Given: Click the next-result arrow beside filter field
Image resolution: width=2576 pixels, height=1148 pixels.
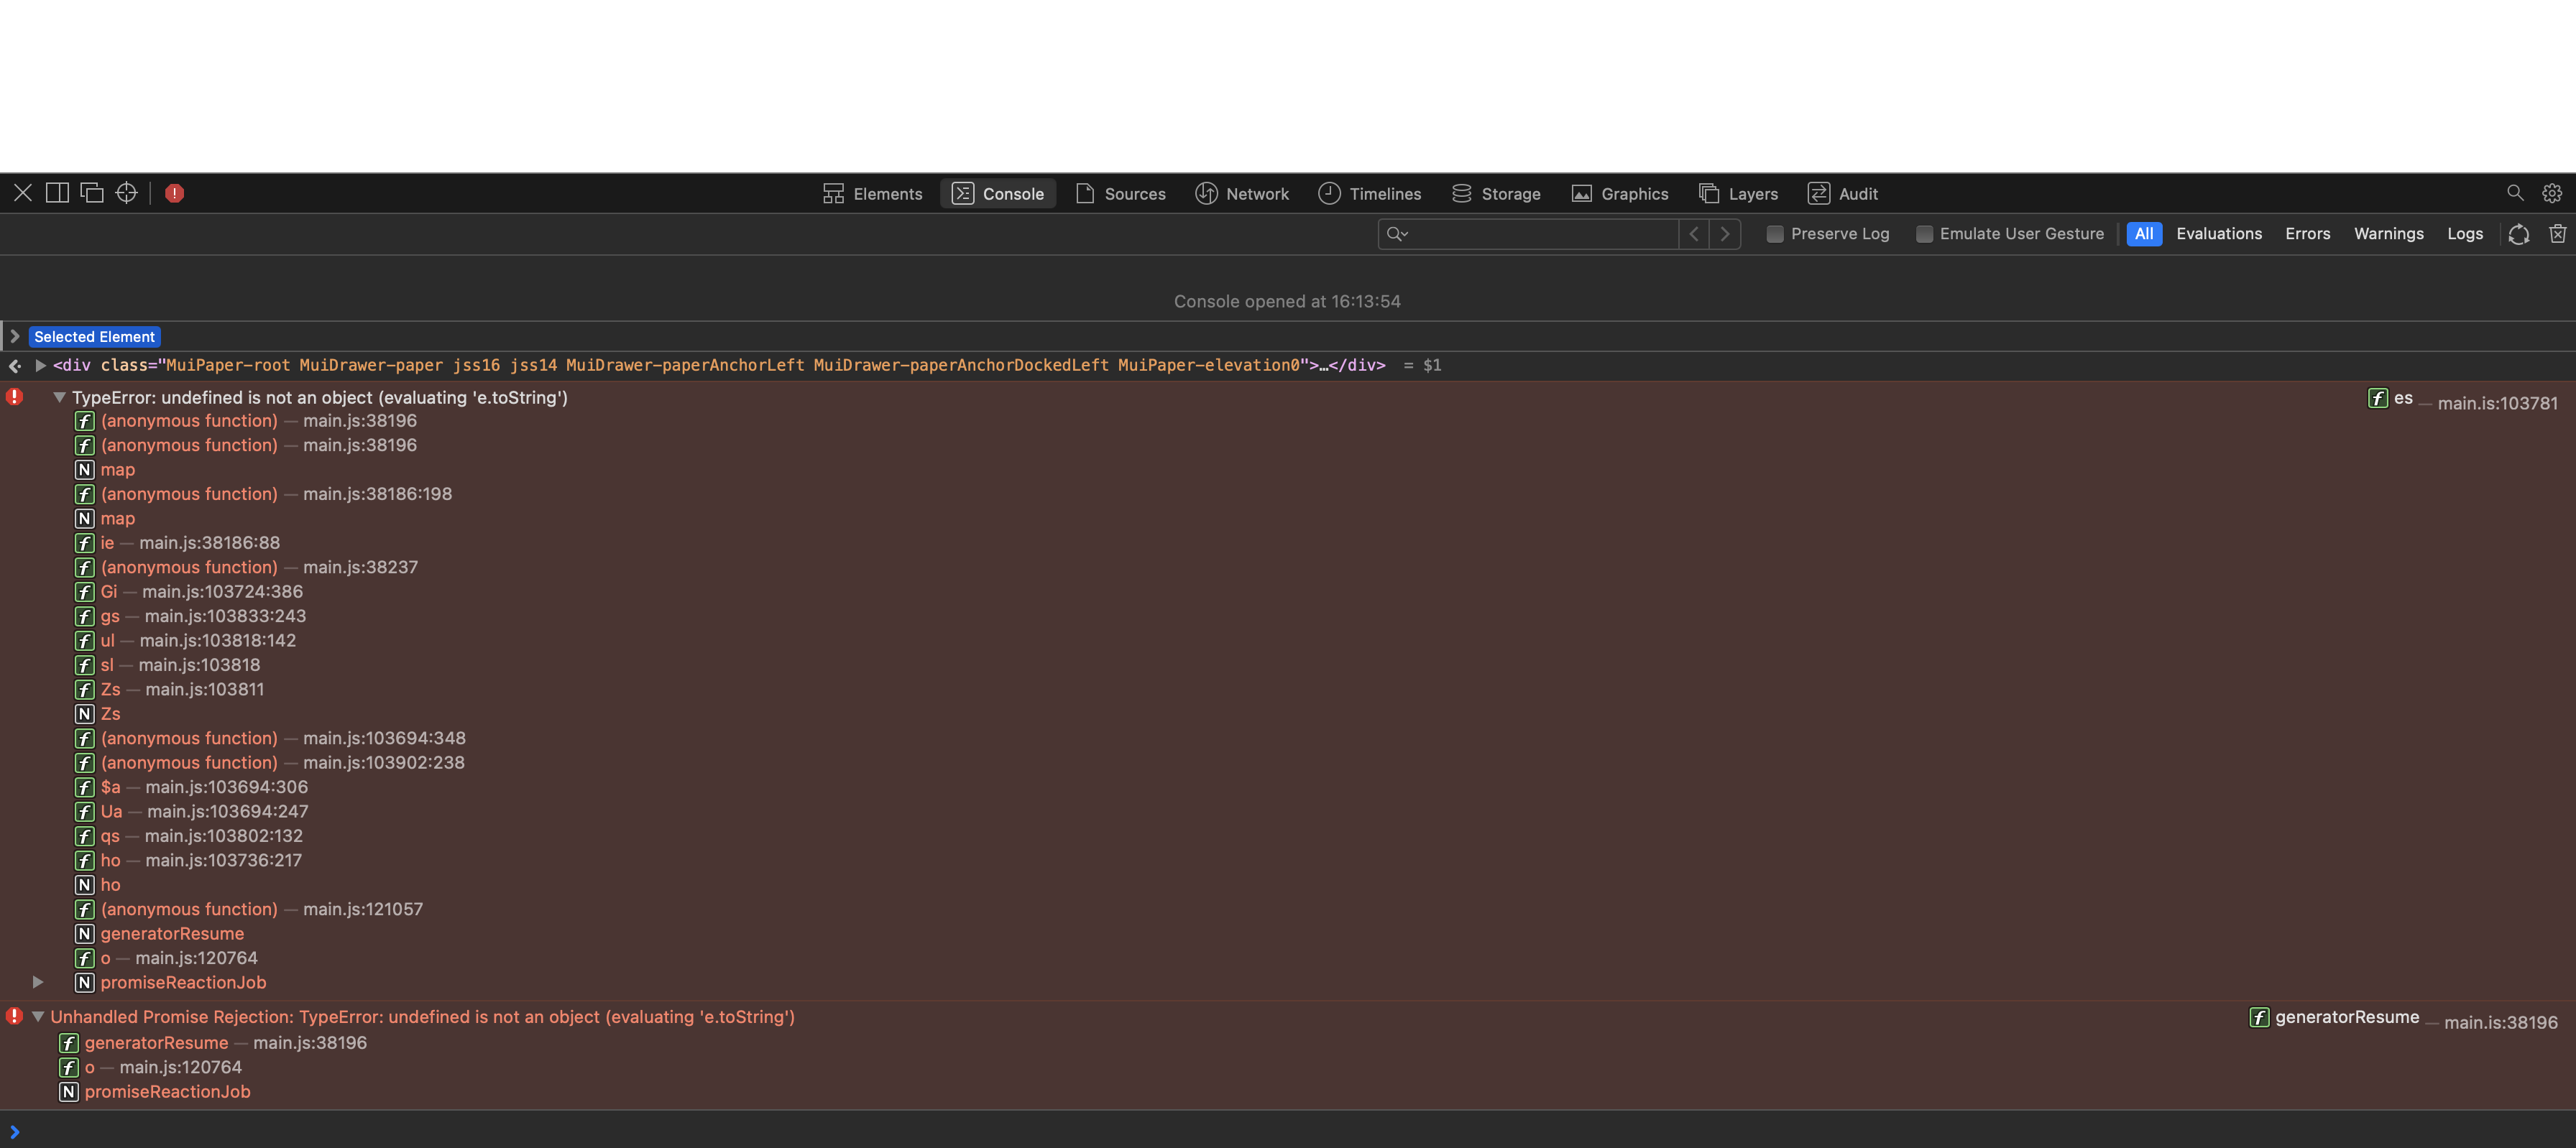Looking at the screenshot, I should click(x=1725, y=233).
